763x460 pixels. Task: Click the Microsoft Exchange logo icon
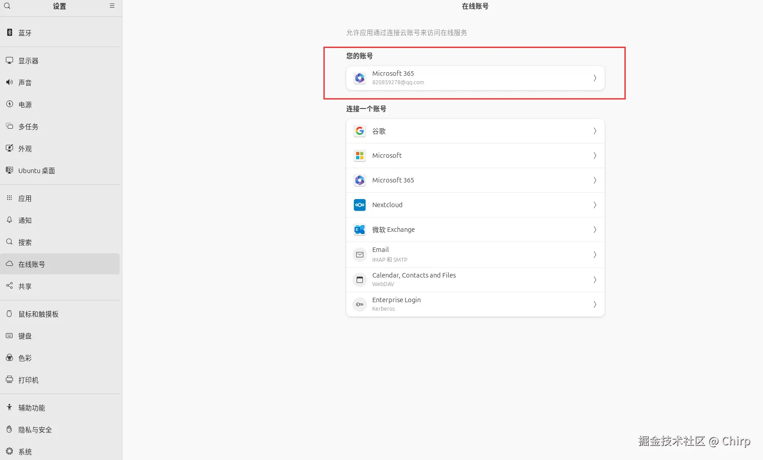(x=360, y=230)
